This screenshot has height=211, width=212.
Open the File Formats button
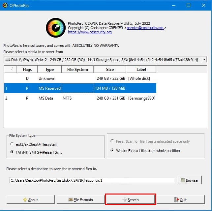pyautogui.click(x=80, y=199)
